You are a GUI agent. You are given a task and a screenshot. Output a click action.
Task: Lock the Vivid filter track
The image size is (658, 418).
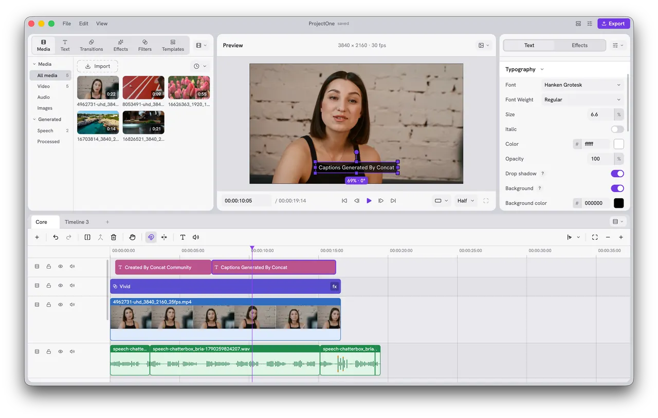49,286
